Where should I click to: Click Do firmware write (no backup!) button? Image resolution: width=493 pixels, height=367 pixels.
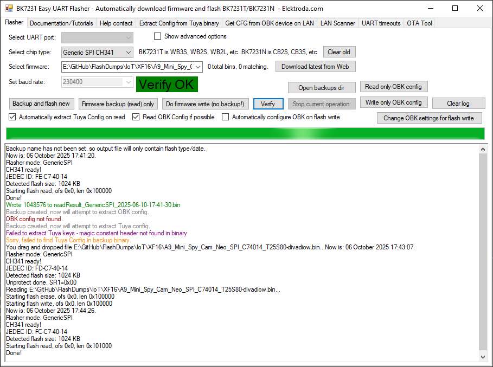(206, 104)
